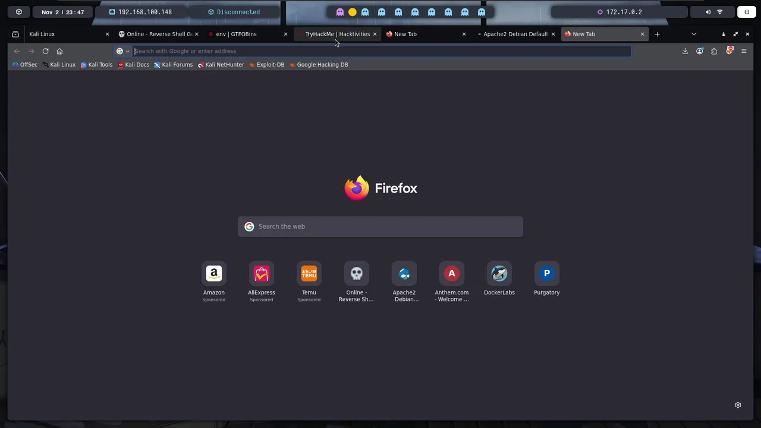Click the Wi-Fi network icon in top bar
Image resolution: width=761 pixels, height=428 pixels.
[x=720, y=12]
